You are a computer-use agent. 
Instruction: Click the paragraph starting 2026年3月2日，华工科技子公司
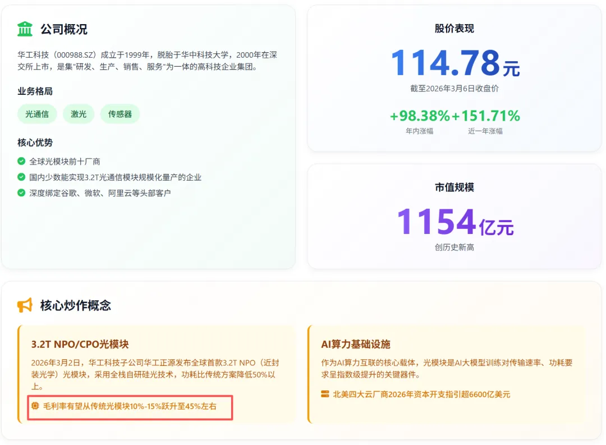click(x=155, y=374)
